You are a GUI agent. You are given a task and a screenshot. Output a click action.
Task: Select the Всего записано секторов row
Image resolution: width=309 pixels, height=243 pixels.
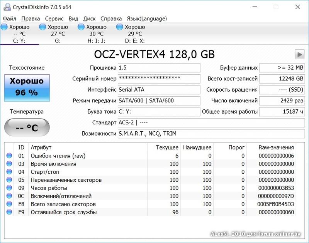click(150, 204)
